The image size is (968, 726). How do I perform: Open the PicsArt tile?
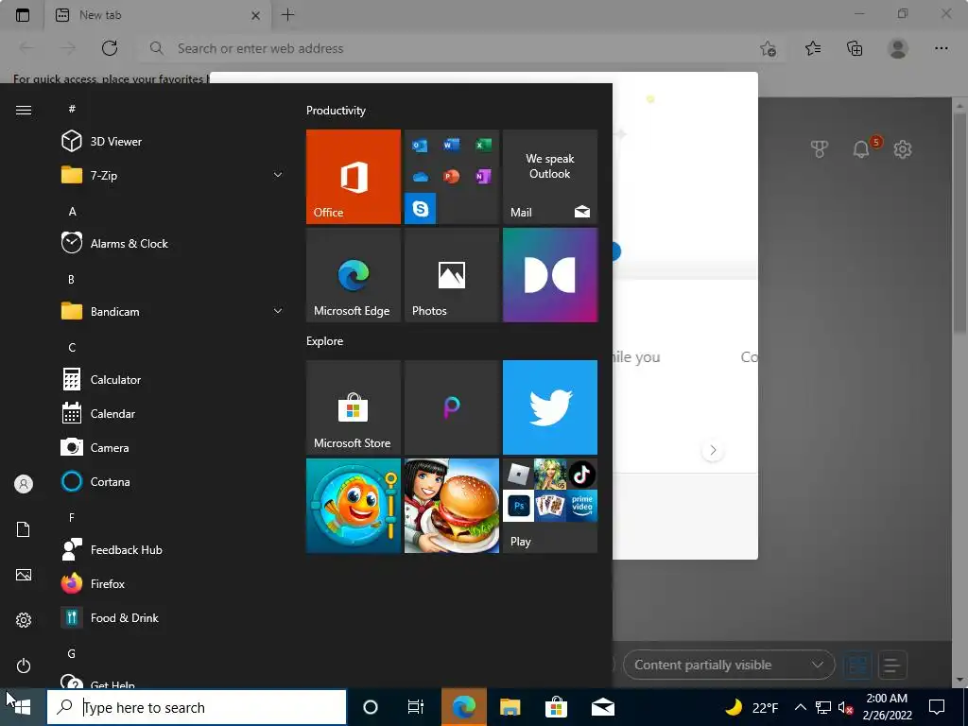451,407
